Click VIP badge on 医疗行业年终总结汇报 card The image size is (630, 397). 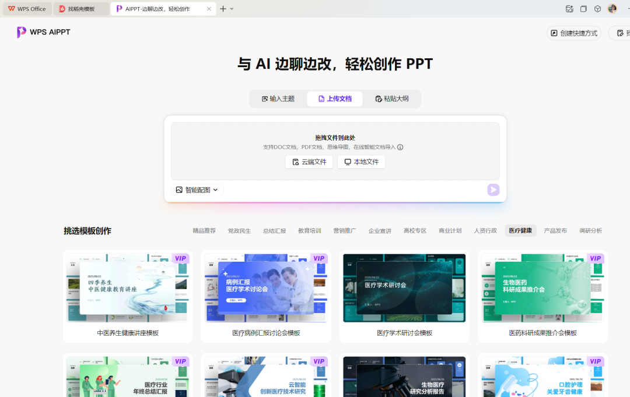tap(180, 361)
